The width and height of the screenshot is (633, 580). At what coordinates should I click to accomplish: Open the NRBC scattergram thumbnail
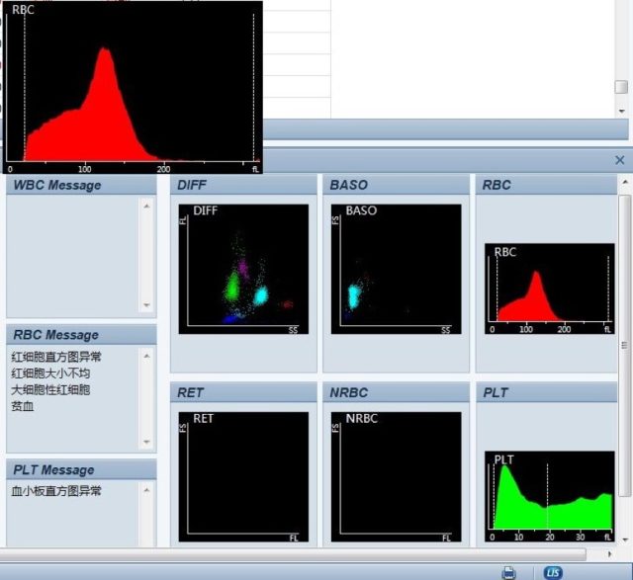click(x=396, y=476)
